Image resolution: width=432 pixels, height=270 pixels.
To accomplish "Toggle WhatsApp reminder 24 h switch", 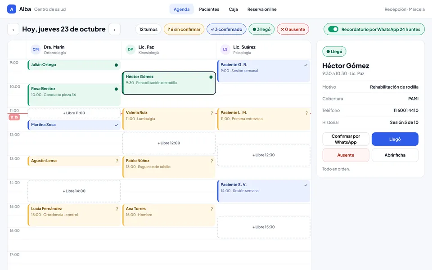I will 333,29.
